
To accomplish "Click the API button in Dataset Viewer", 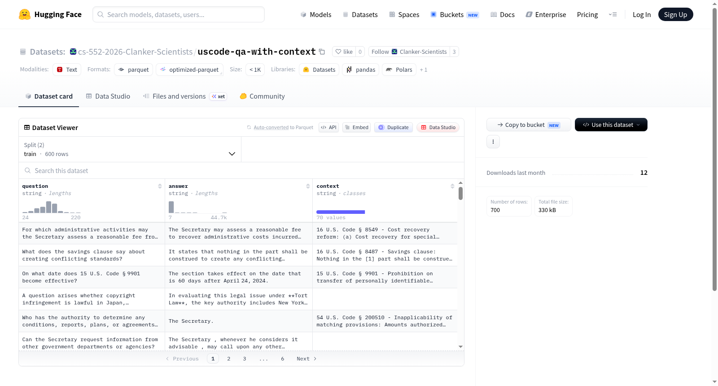I will pyautogui.click(x=328, y=127).
